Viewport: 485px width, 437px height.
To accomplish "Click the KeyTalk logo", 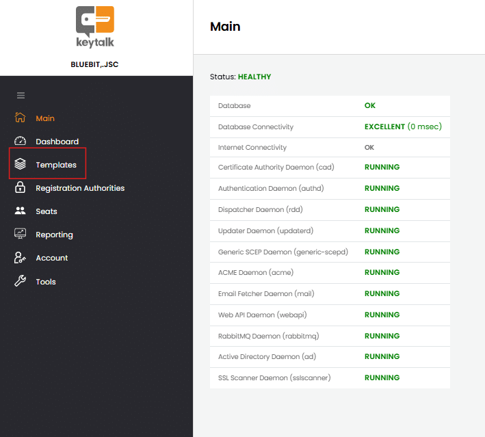I will pyautogui.click(x=95, y=28).
